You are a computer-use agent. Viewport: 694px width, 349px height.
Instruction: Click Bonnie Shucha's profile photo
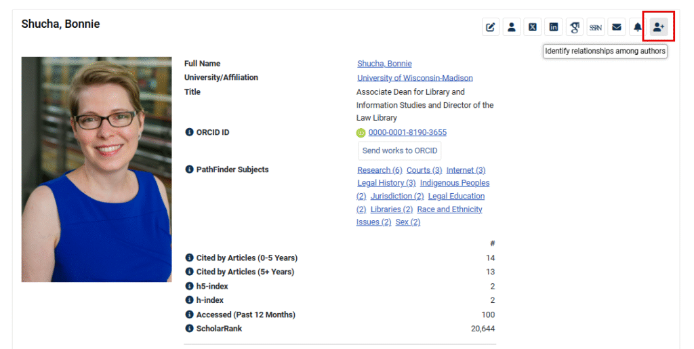tap(96, 169)
